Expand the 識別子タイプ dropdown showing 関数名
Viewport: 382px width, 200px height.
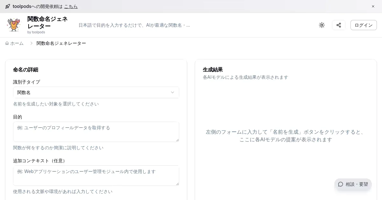click(96, 92)
